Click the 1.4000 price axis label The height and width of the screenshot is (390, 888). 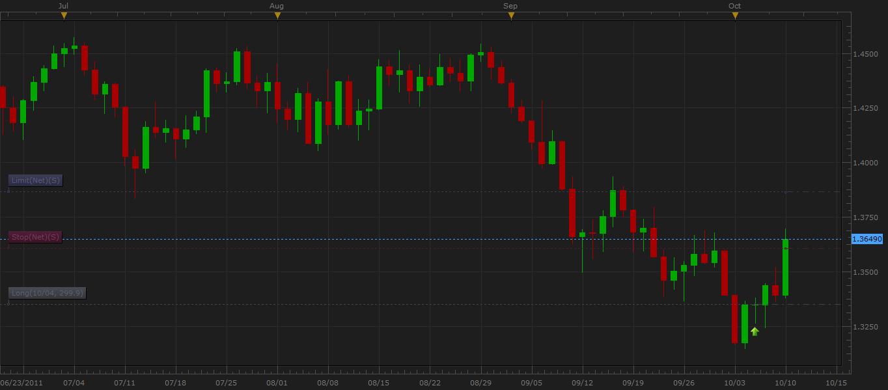pos(865,163)
